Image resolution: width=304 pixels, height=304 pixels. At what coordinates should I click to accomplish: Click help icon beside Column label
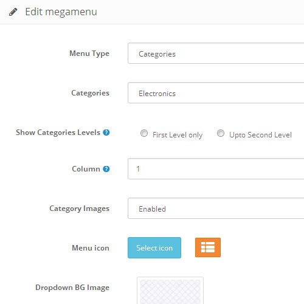106,169
